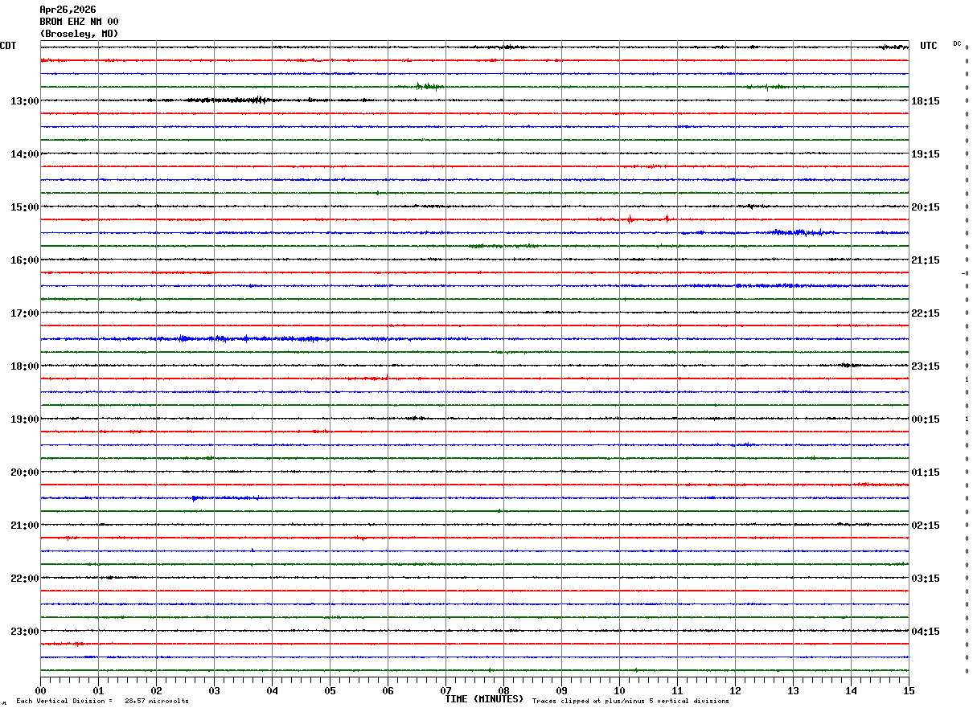The image size is (973, 712).
Task: Click the Each Vertical Division scale note
Action: point(102,702)
